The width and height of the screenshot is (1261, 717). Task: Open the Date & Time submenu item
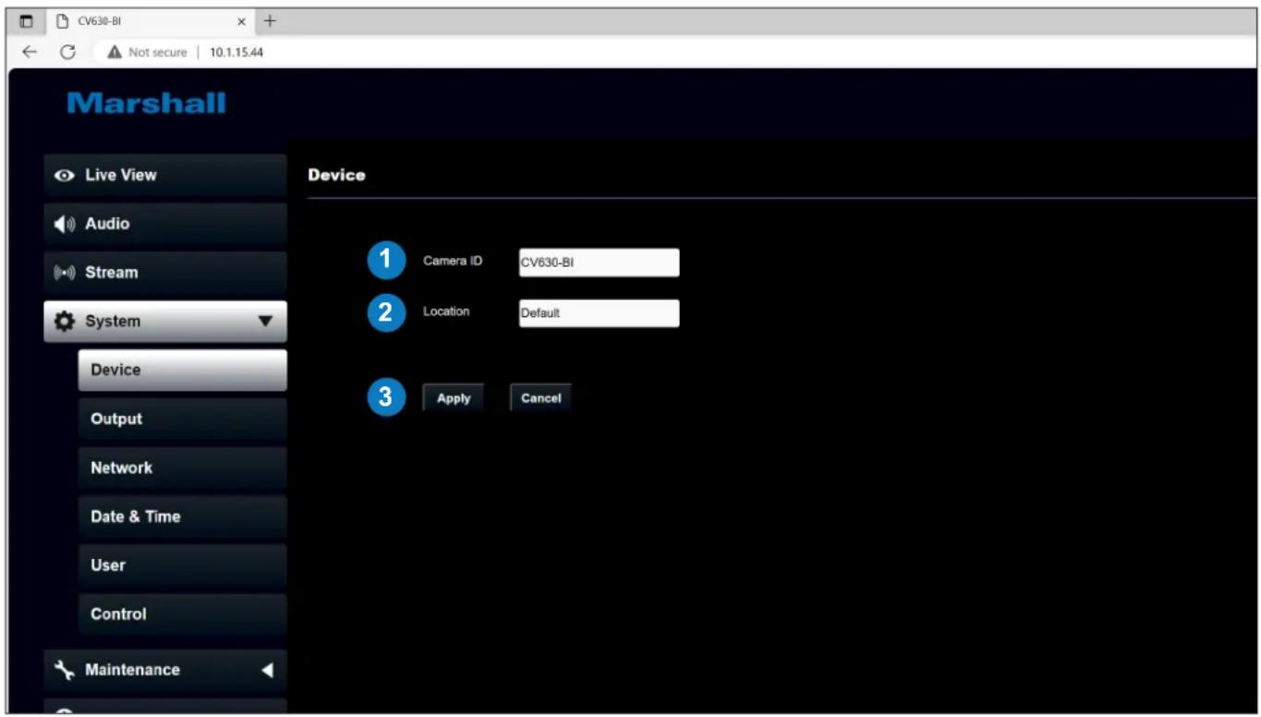(182, 516)
